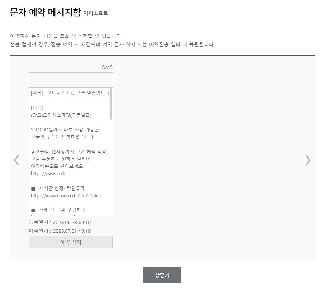Click the 선불 결제의 경우 notice line

tap(112, 44)
